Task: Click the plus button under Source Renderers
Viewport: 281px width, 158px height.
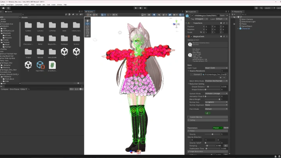Action: [x=221, y=78]
